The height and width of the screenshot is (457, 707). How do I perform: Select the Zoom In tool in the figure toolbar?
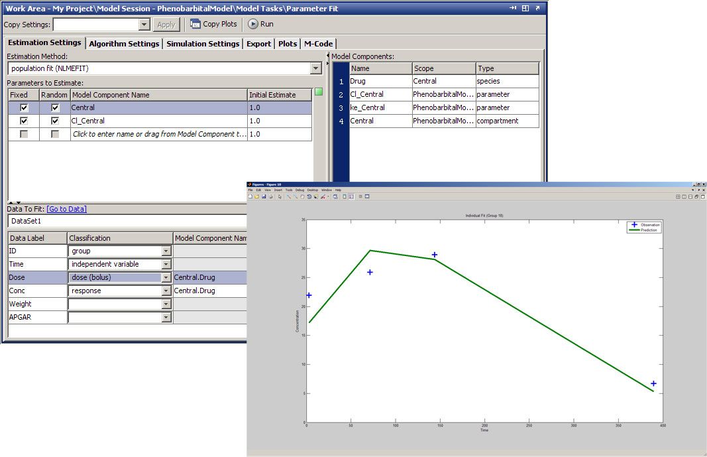(289, 197)
